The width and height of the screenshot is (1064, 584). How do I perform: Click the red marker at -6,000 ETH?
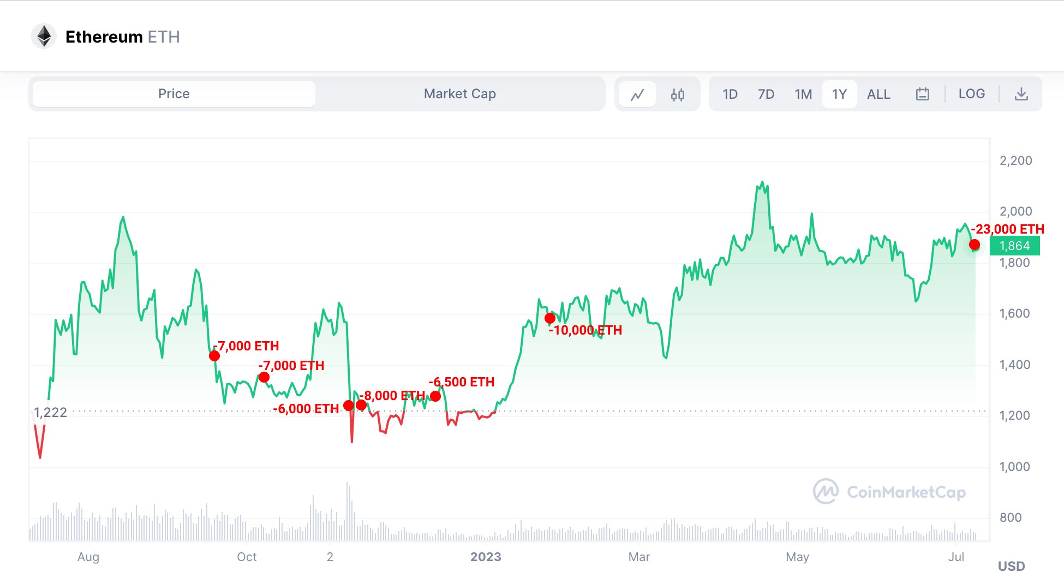(349, 406)
